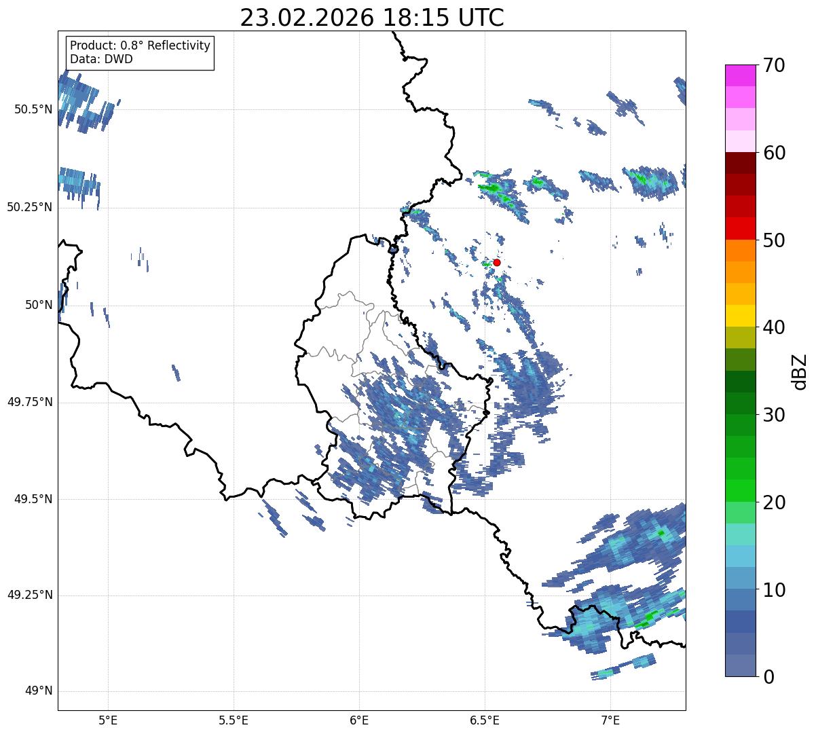
Task: Click the '50.5°N' latitude label
Action: 33,109
